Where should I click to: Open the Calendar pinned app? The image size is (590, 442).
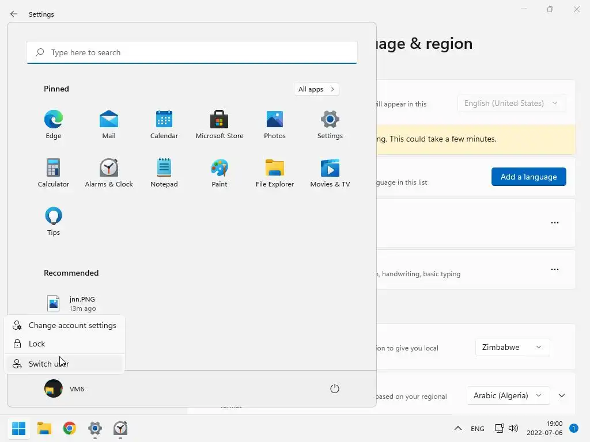click(164, 124)
